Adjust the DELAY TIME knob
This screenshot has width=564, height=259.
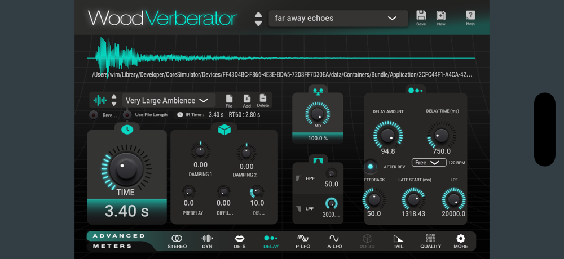point(442,135)
